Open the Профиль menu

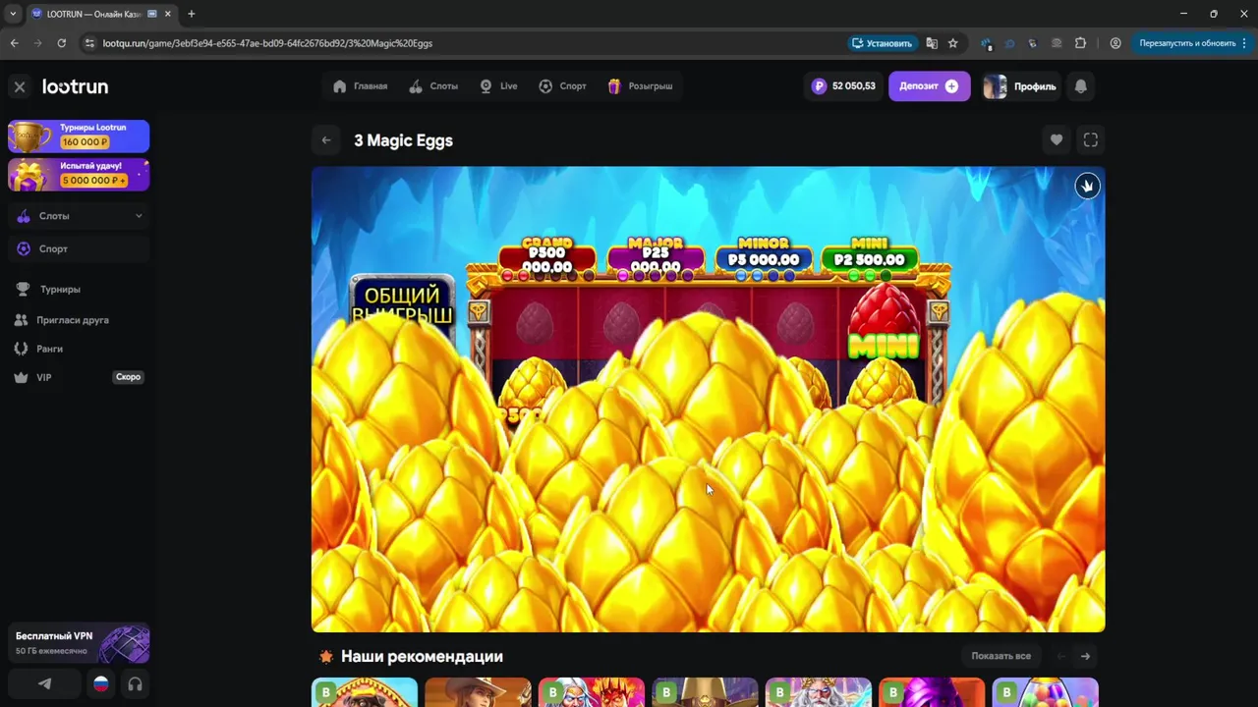point(1020,86)
